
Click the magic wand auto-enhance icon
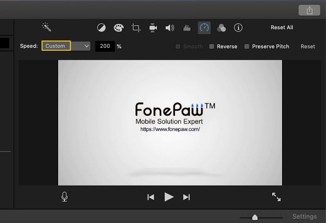click(x=47, y=27)
